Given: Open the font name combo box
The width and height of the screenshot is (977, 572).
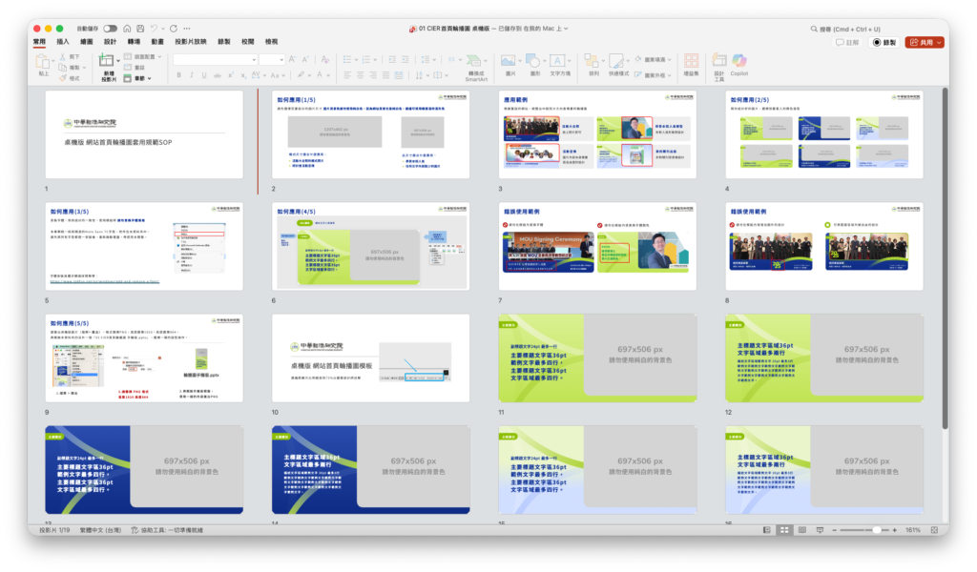Looking at the screenshot, I should pos(215,59).
